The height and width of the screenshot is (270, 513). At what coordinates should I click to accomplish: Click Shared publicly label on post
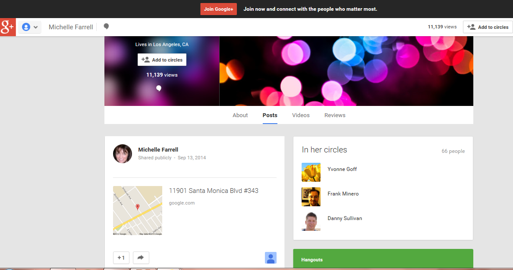coord(155,158)
